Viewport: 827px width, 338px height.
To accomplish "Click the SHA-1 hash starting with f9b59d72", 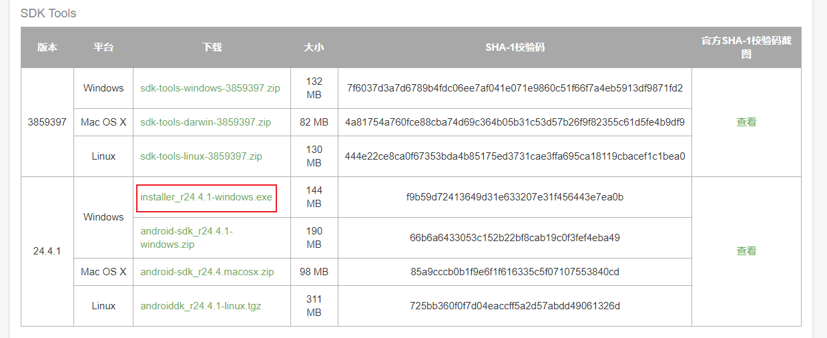I will [515, 197].
